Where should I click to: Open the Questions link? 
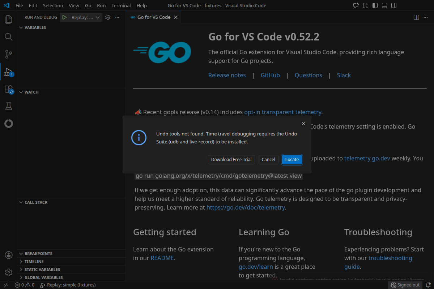tap(309, 75)
